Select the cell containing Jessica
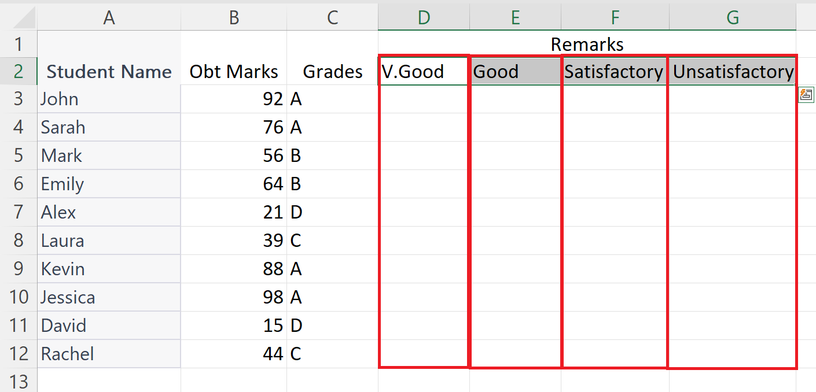816x392 pixels. [x=109, y=297]
